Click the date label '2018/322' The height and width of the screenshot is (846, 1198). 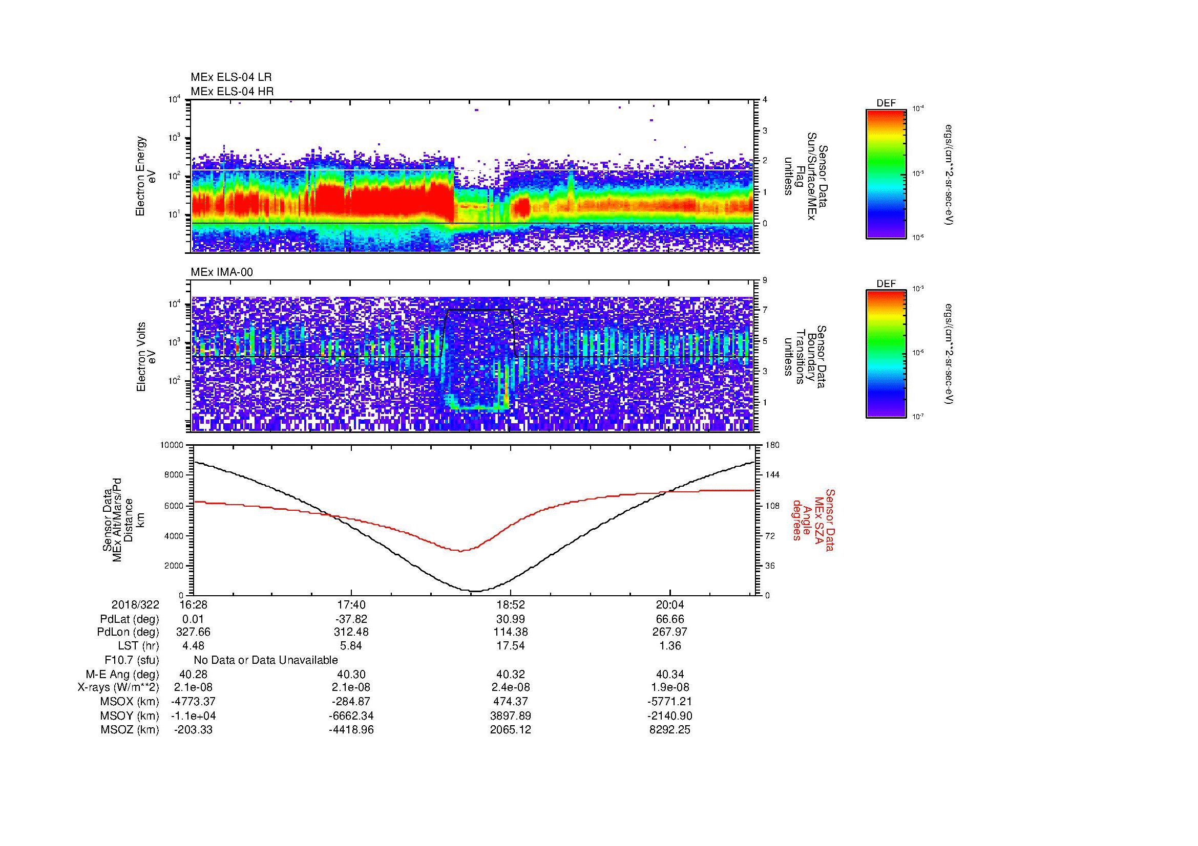pyautogui.click(x=135, y=605)
